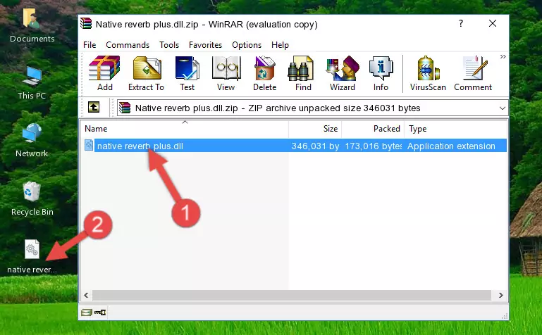
Task: Open Extract To from the toolbar
Action: 146,73
